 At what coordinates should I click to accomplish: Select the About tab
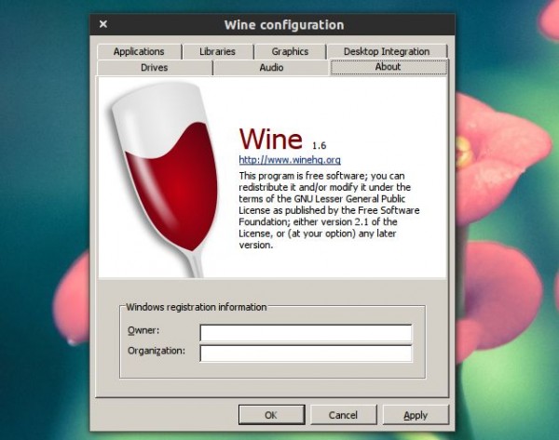tap(388, 67)
